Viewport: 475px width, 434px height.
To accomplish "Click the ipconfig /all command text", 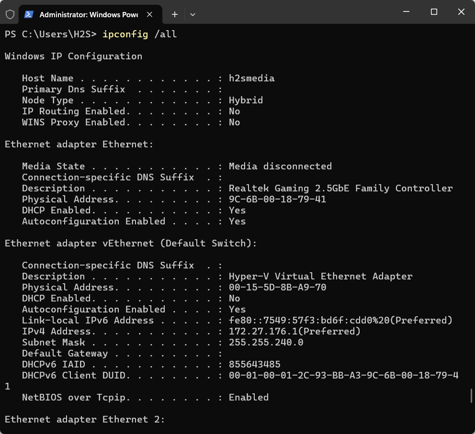I will click(139, 34).
